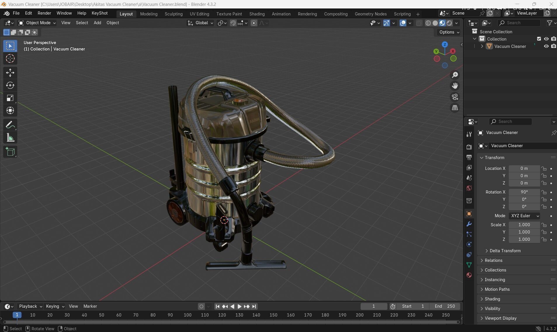Hide Vacuum Cleaner in viewport via eye
Image resolution: width=557 pixels, height=332 pixels.
click(x=546, y=46)
